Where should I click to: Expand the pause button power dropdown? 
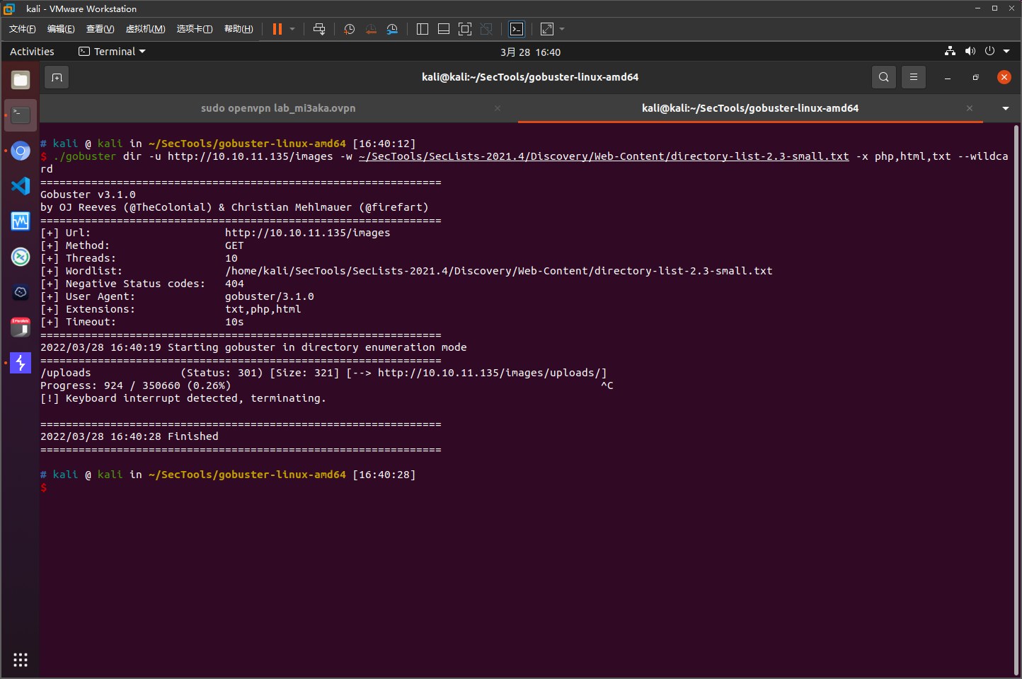(292, 29)
